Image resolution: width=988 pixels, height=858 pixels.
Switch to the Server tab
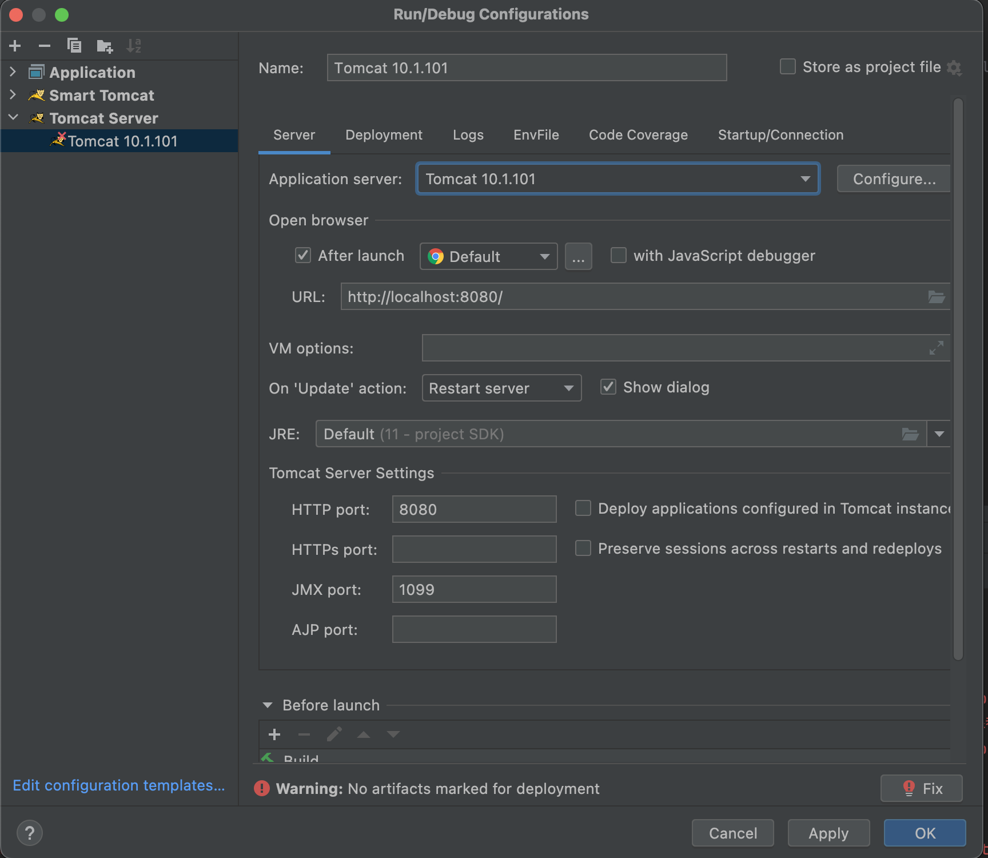[294, 135]
